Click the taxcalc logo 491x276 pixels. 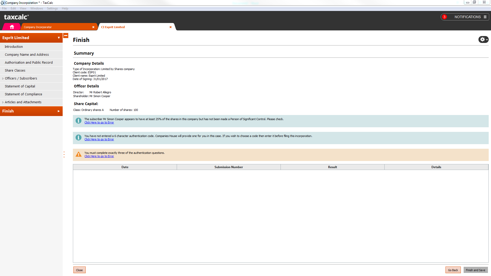(x=16, y=17)
